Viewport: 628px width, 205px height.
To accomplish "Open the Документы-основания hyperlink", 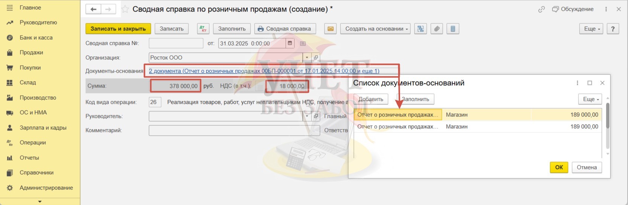I will [x=264, y=71].
